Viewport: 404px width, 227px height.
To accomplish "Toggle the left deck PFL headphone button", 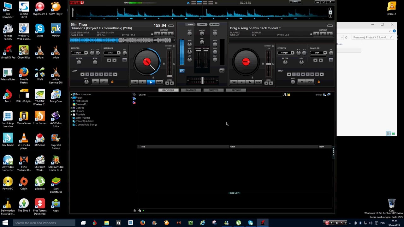I will (182, 71).
